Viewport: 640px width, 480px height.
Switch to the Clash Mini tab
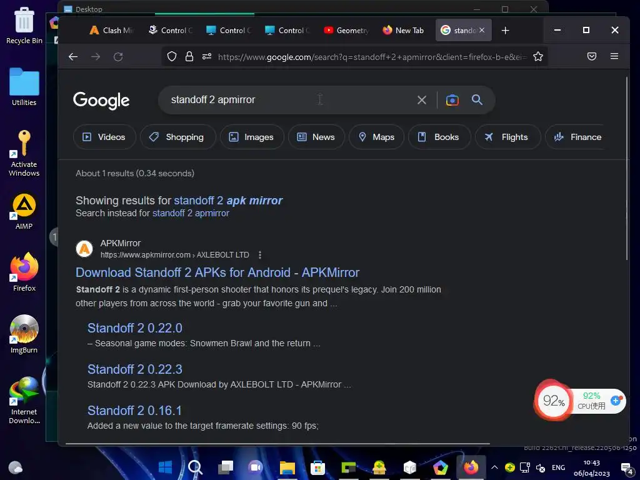tap(111, 30)
